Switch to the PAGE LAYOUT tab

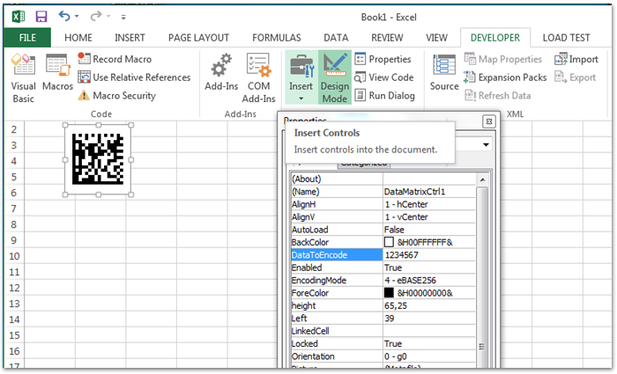(198, 38)
